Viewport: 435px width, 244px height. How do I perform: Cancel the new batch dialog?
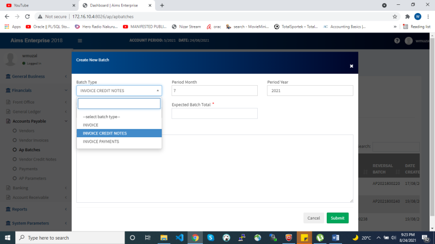(x=313, y=218)
